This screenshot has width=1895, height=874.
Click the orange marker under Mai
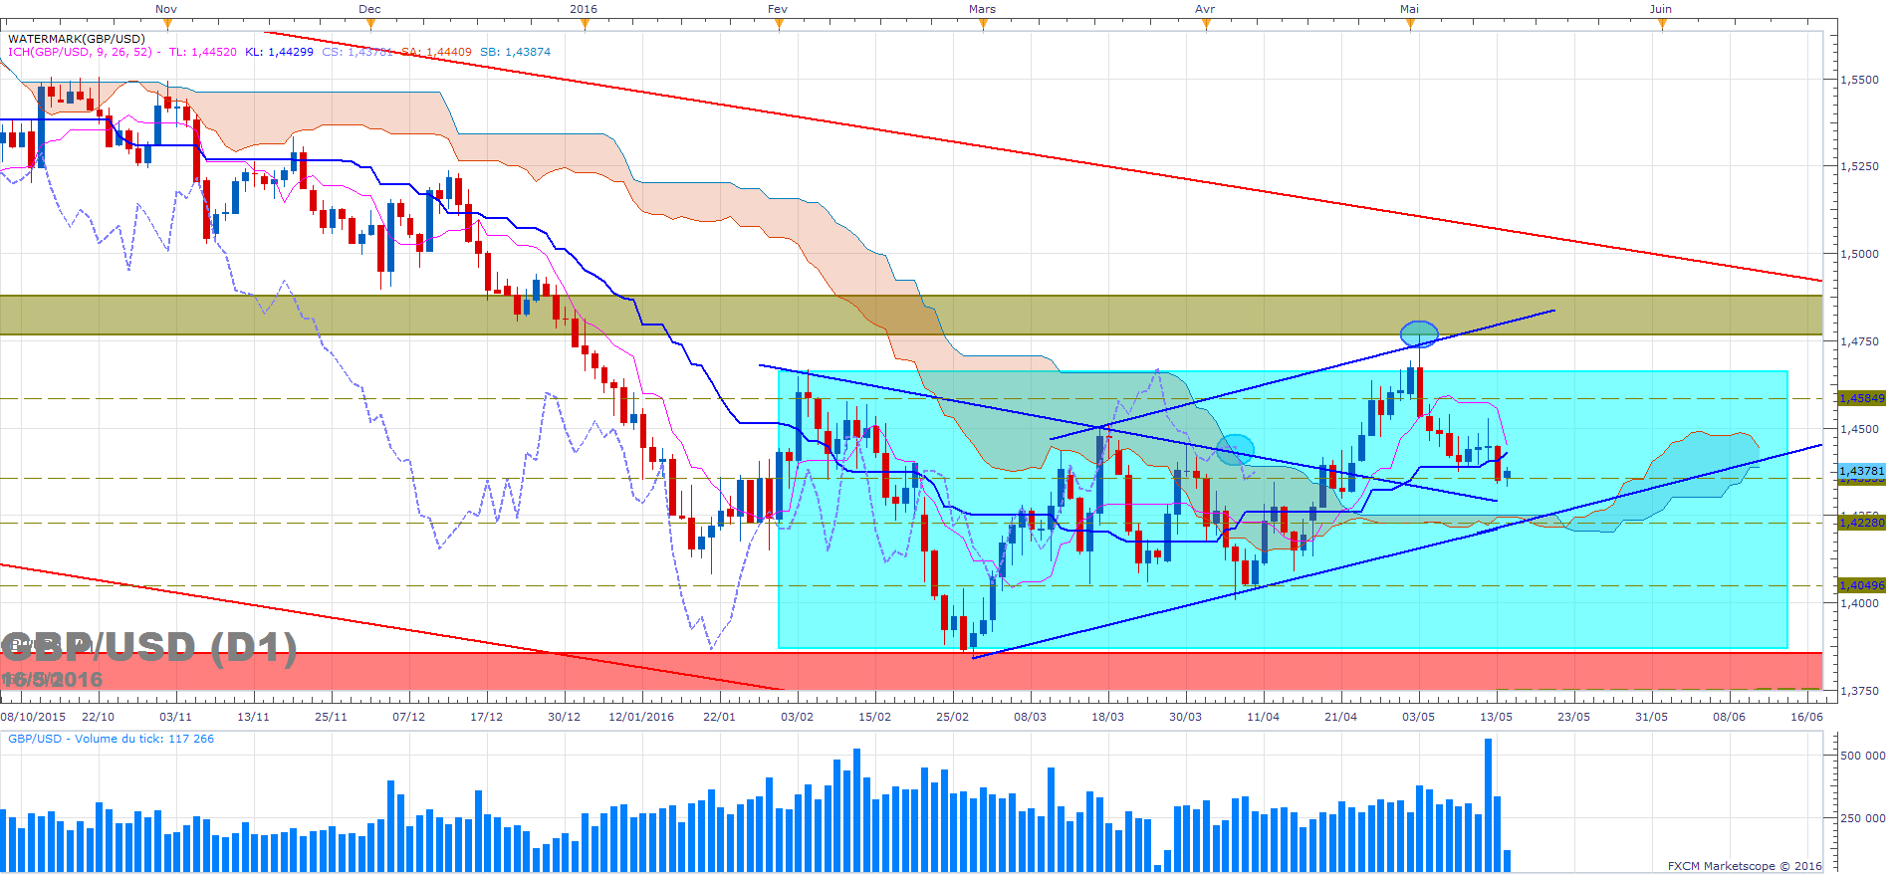pos(1410,25)
